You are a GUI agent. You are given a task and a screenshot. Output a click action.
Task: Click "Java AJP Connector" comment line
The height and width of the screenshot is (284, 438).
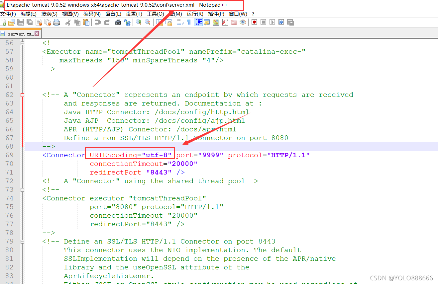[x=155, y=121]
